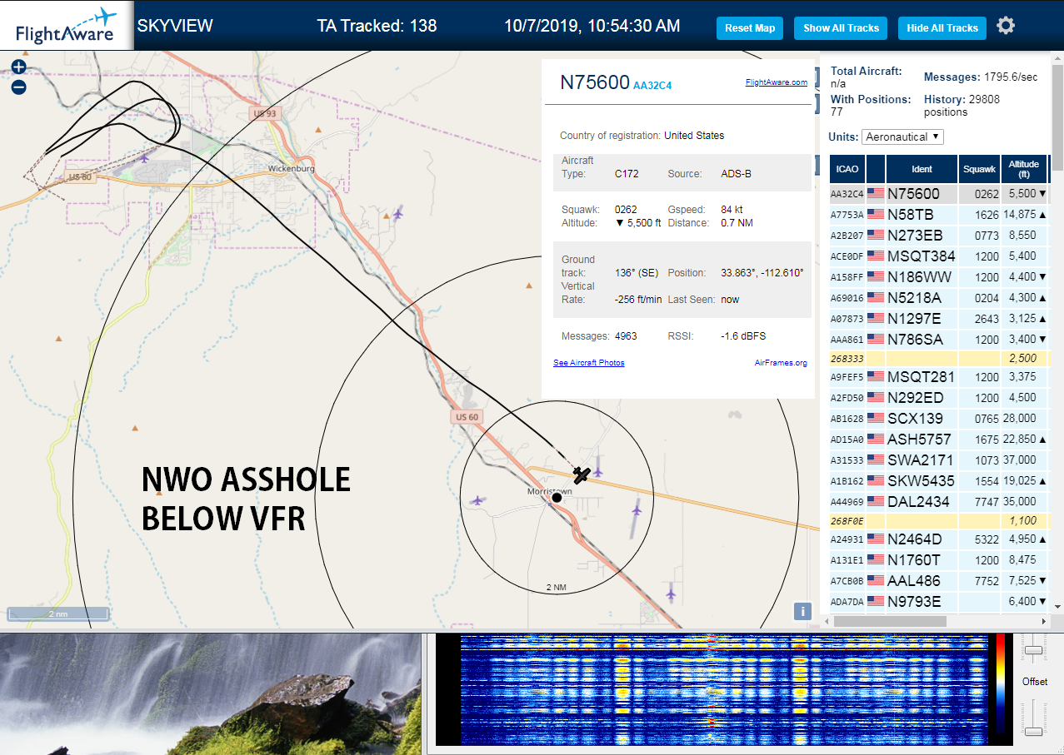Viewport: 1064px width, 755px height.
Task: Click the table scroll right arrow
Action: [x=1044, y=621]
